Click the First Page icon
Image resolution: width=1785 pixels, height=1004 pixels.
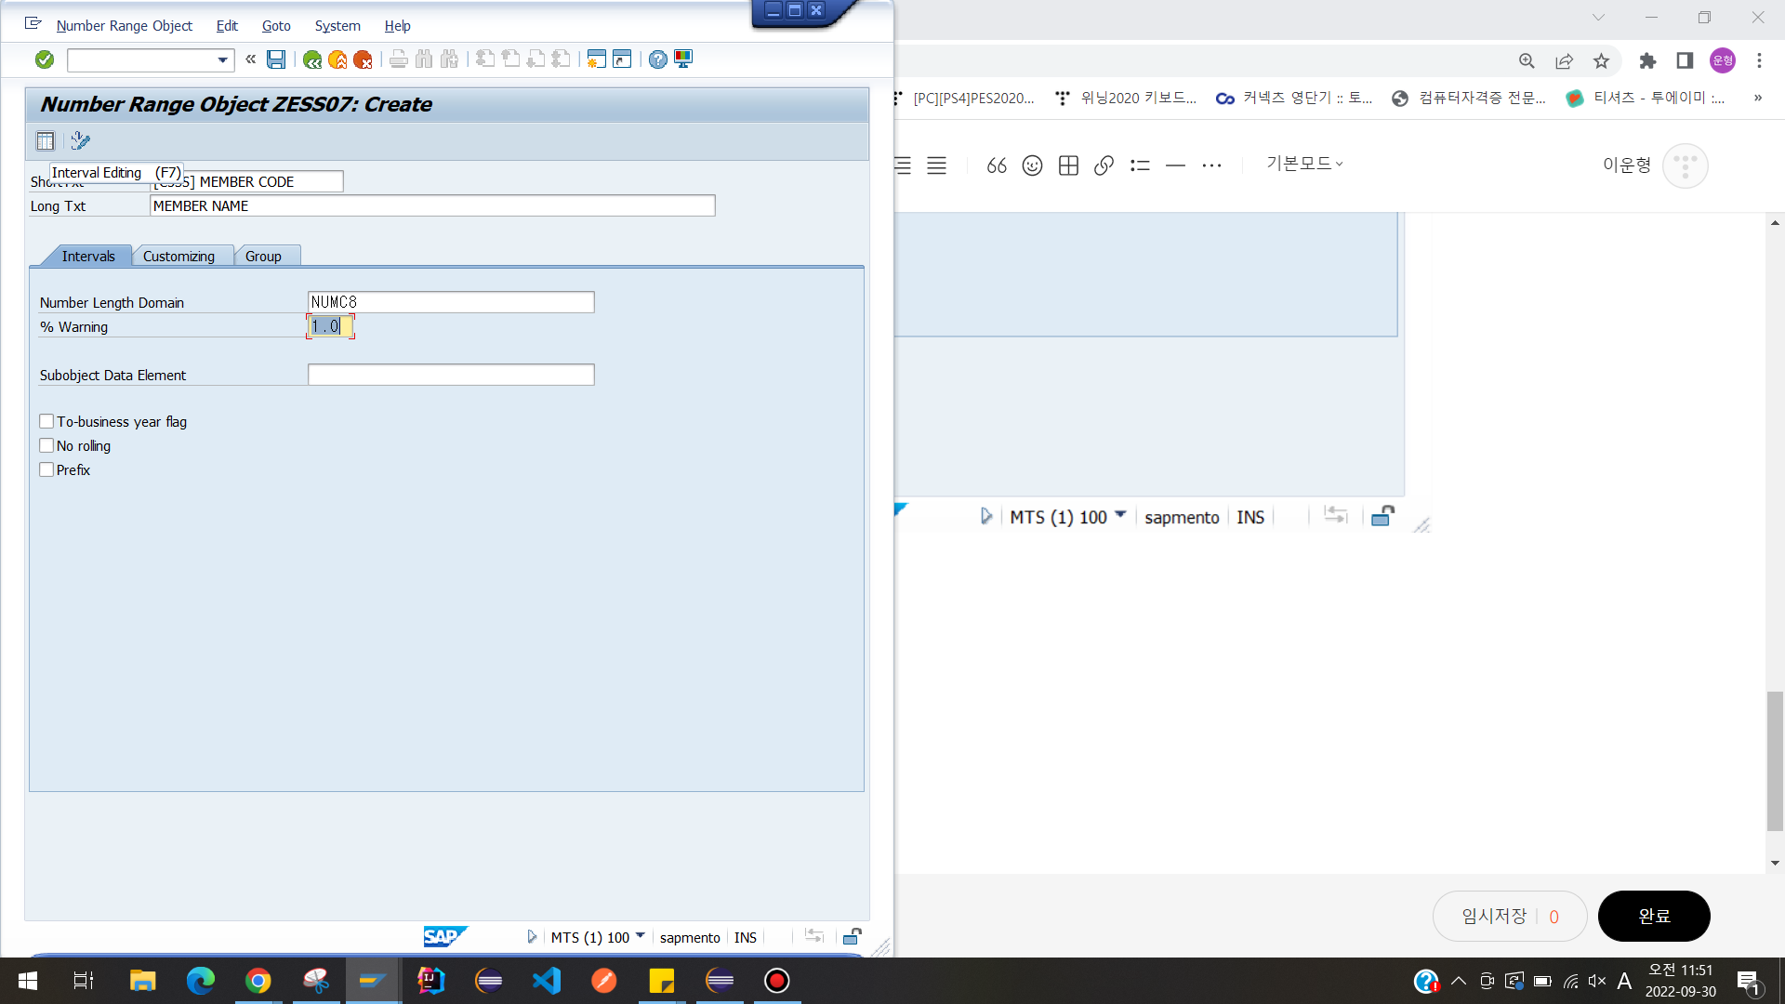[485, 59]
